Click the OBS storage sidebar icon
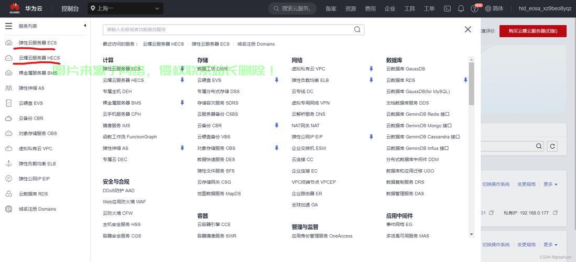The height and width of the screenshot is (262, 576). tap(8, 134)
